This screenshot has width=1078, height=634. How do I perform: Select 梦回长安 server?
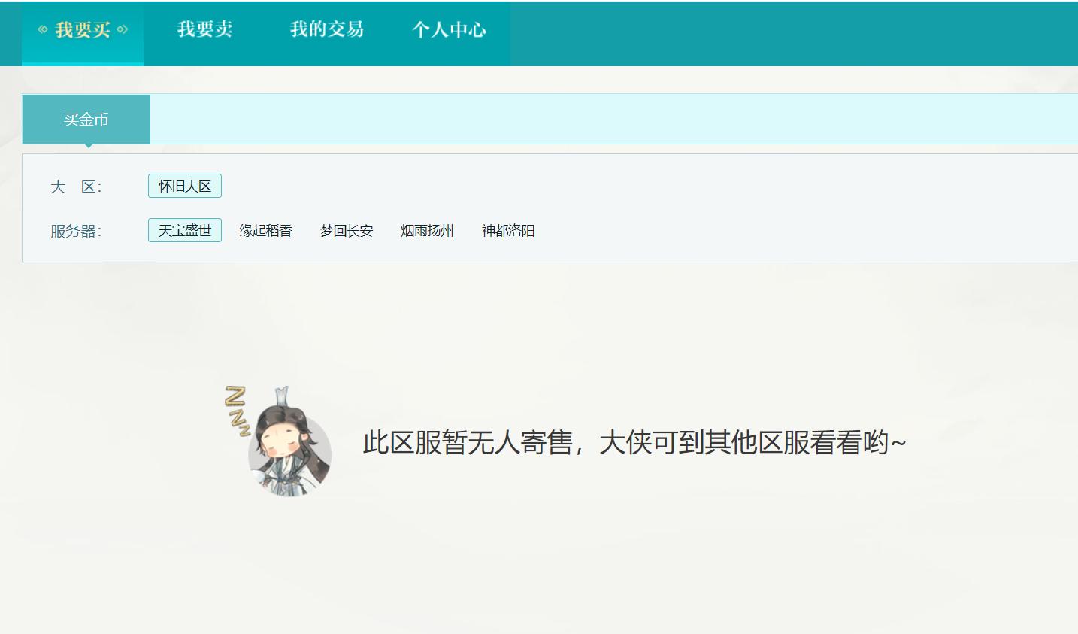346,231
